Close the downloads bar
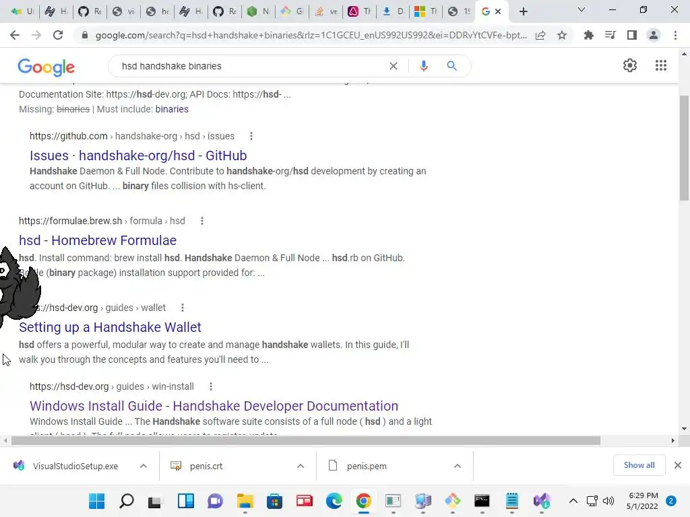This screenshot has height=517, width=690. coord(678,465)
